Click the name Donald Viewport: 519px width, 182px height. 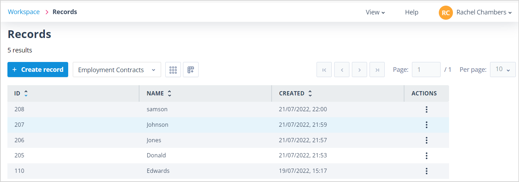pyautogui.click(x=156, y=155)
